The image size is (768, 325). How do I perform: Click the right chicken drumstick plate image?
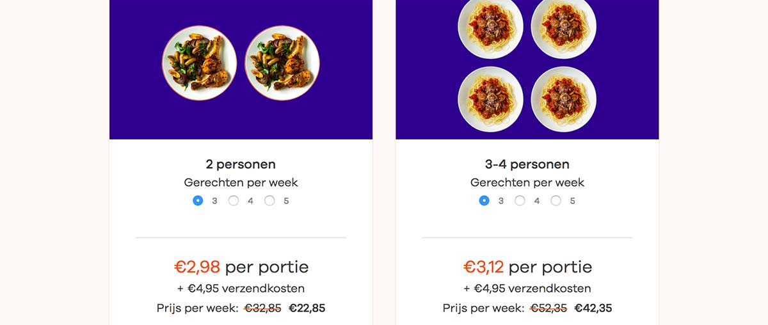282,63
